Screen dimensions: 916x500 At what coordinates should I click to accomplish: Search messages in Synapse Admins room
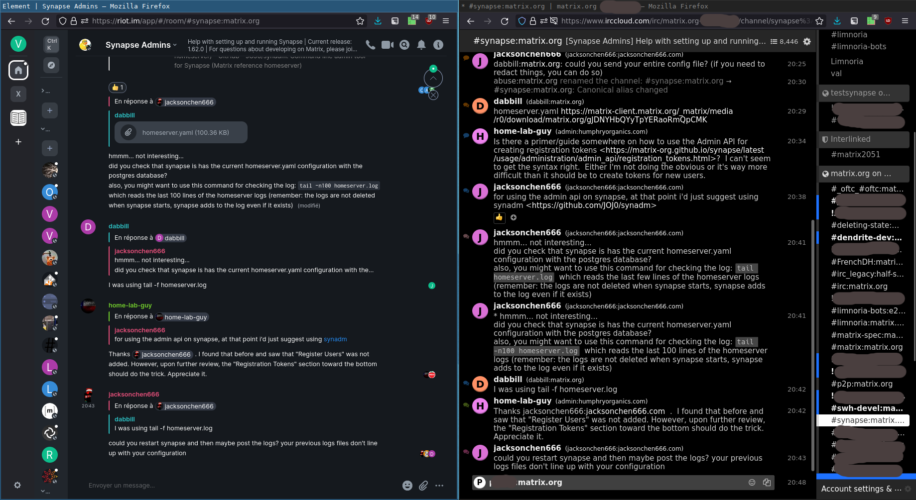404,45
